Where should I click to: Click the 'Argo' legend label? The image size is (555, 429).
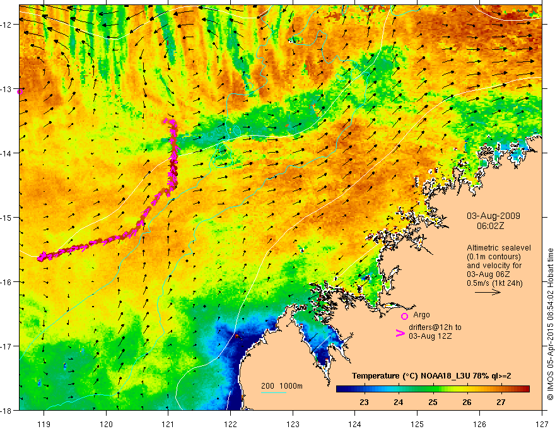[421, 315]
